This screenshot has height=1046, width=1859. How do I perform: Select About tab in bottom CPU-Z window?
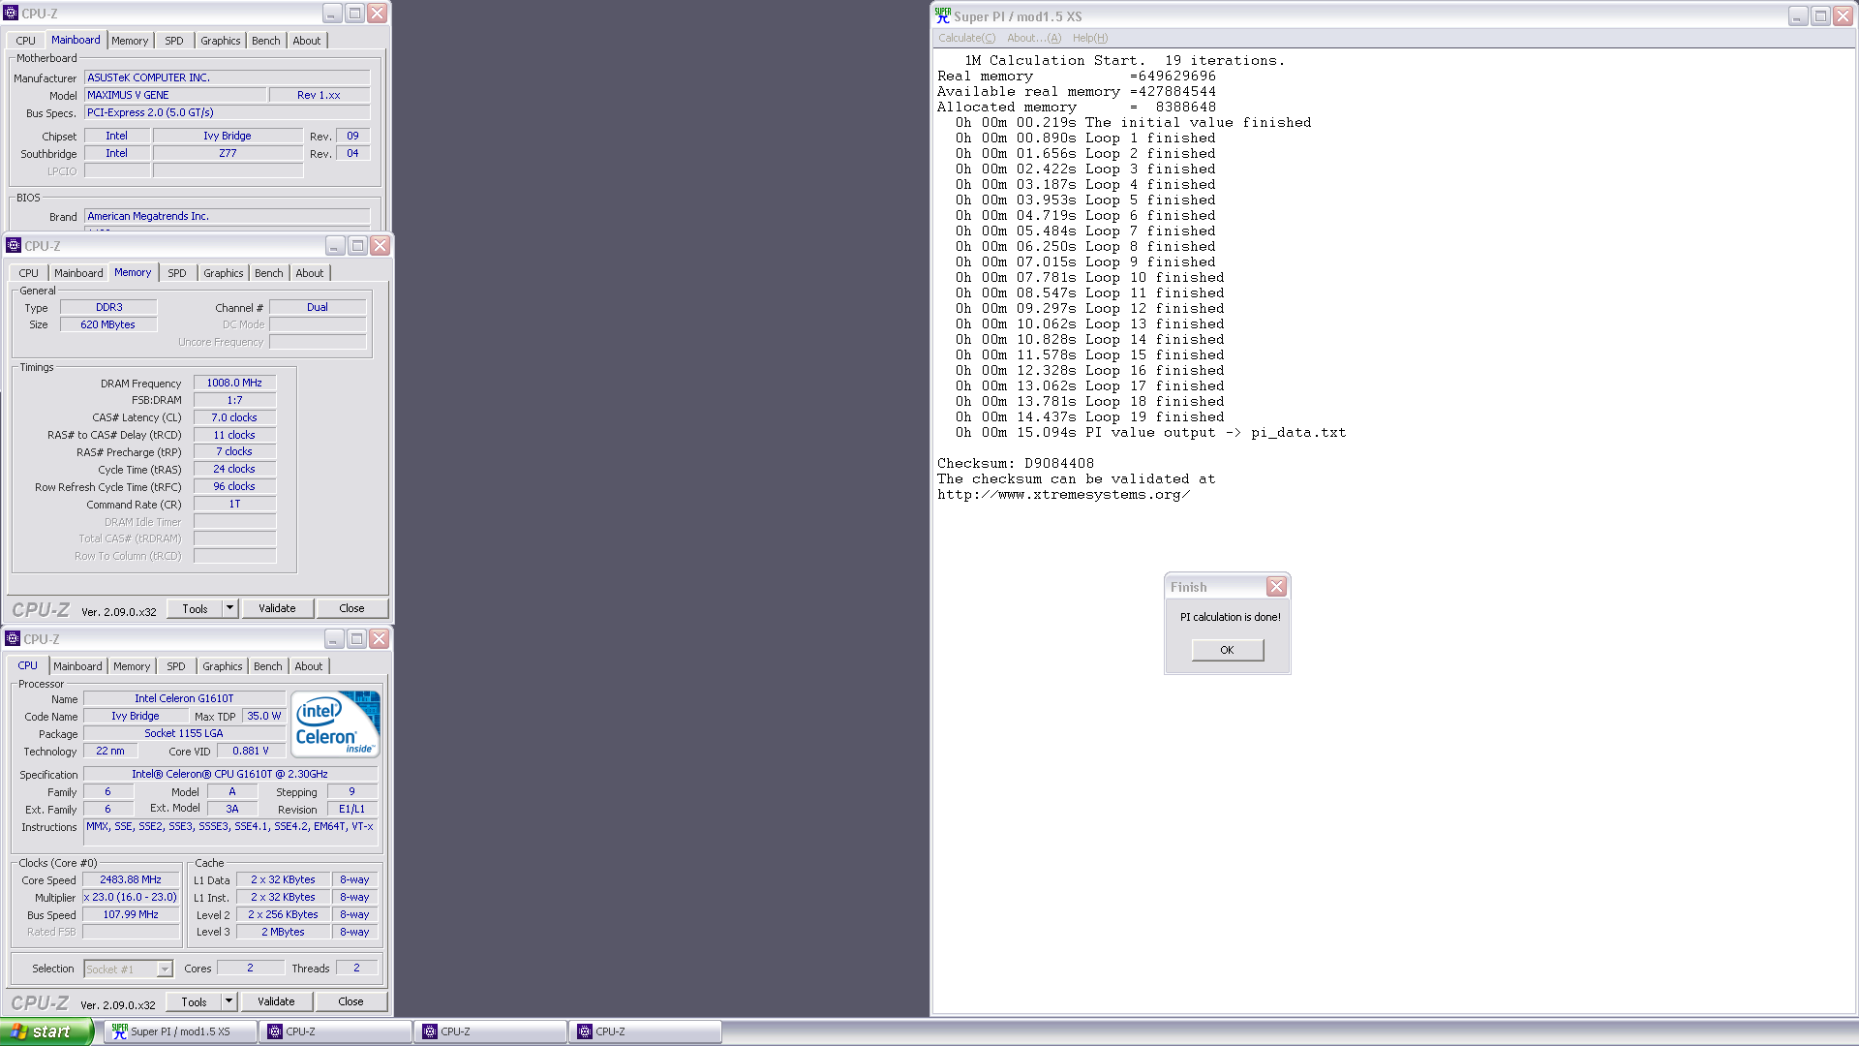(309, 666)
